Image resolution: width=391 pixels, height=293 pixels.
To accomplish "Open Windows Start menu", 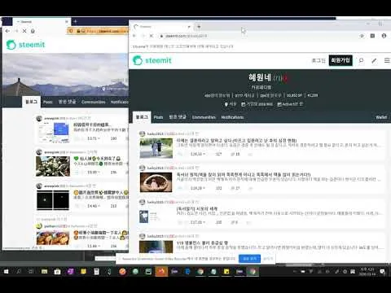I will pos(6,271).
